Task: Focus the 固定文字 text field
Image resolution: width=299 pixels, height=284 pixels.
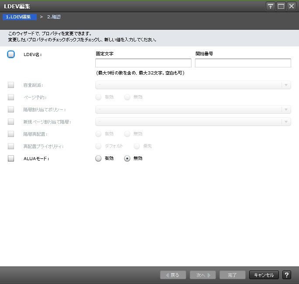Action: click(143, 63)
